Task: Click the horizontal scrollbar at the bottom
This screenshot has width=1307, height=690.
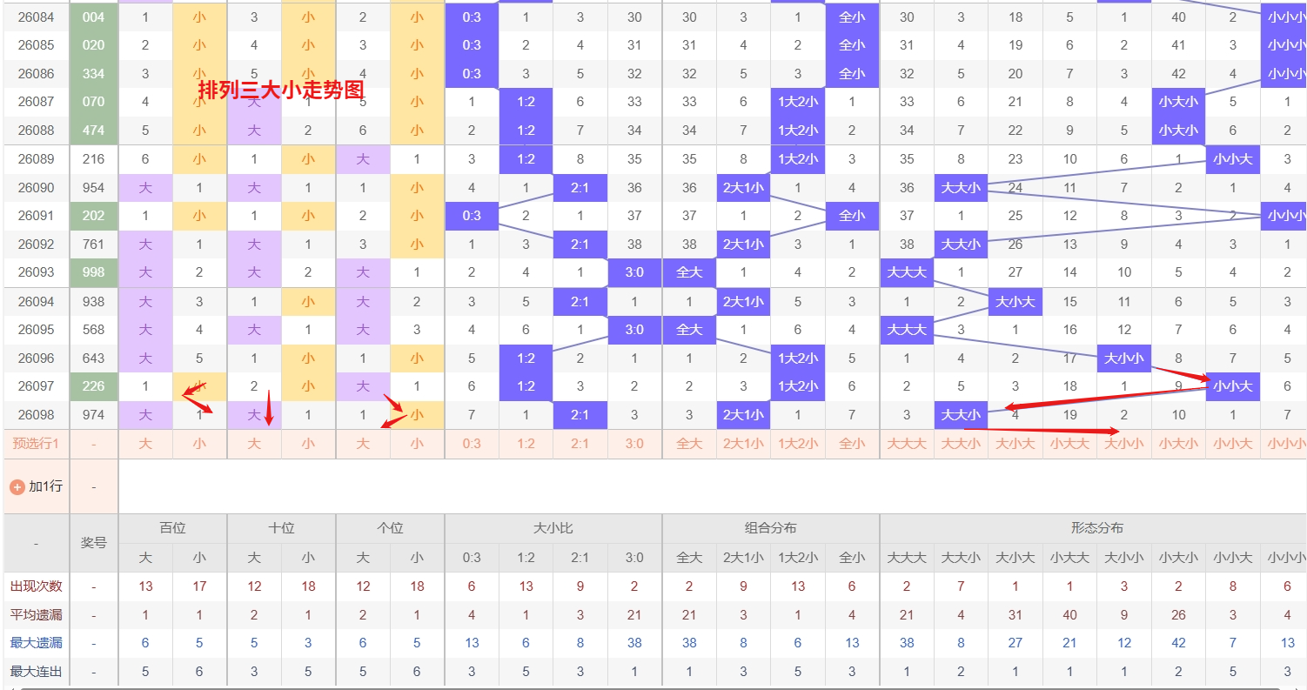Action: click(x=653, y=687)
